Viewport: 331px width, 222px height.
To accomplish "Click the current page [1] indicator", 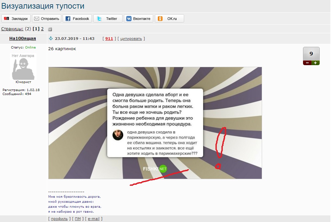I will click(x=36, y=29).
